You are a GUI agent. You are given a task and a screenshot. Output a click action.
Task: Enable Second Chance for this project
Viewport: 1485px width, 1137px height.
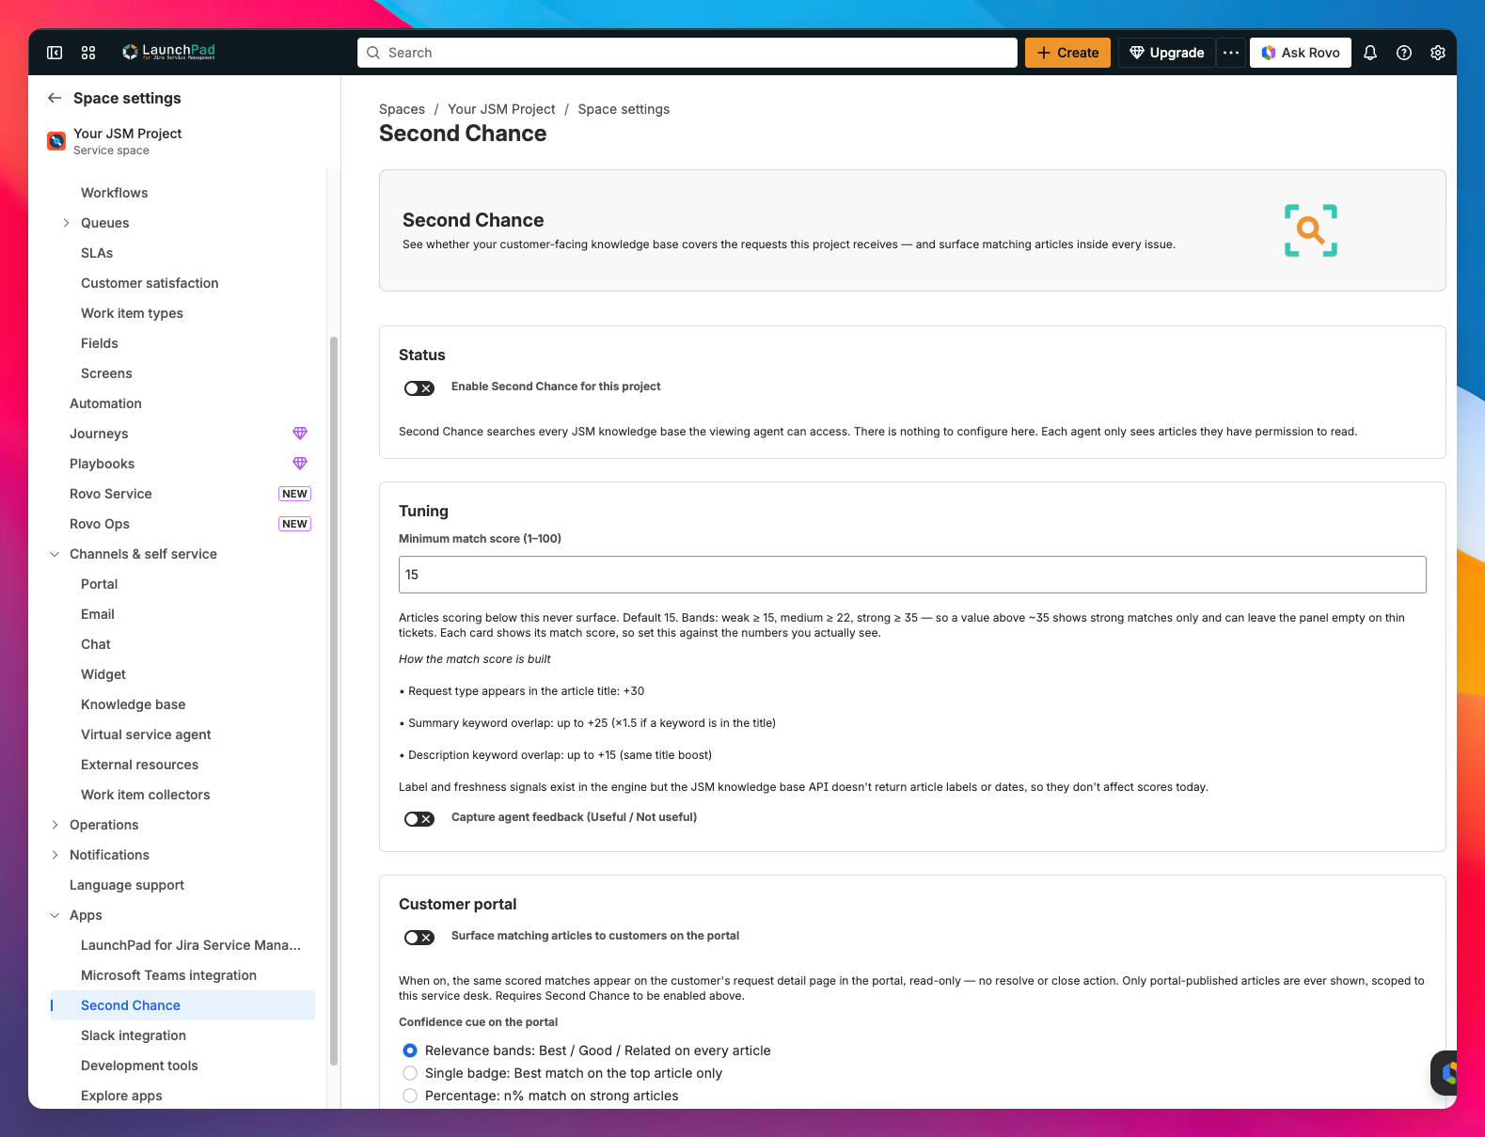[419, 388]
